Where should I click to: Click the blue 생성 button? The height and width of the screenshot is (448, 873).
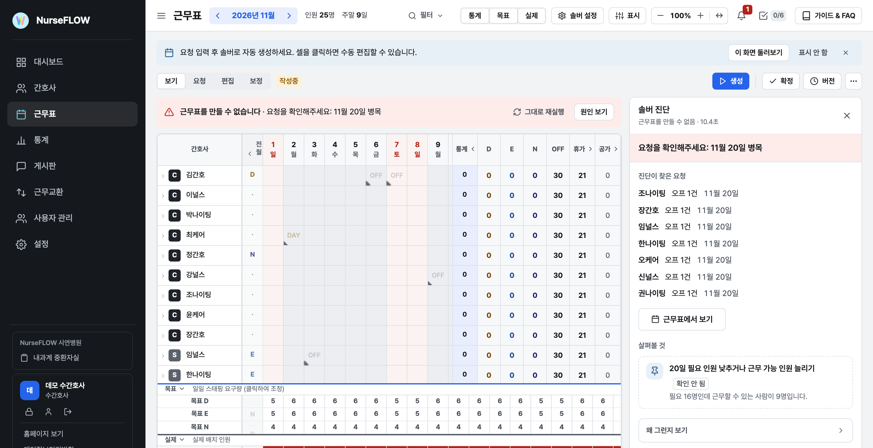point(730,81)
